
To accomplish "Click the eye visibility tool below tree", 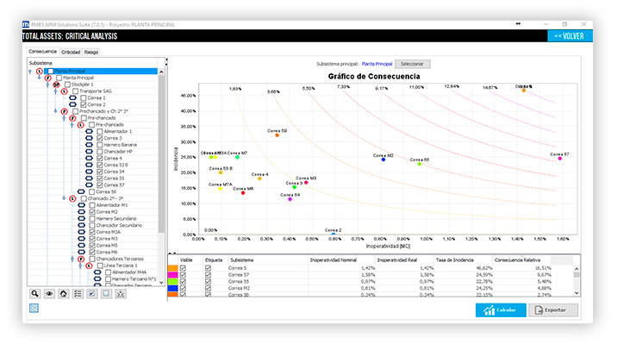I will [x=49, y=294].
